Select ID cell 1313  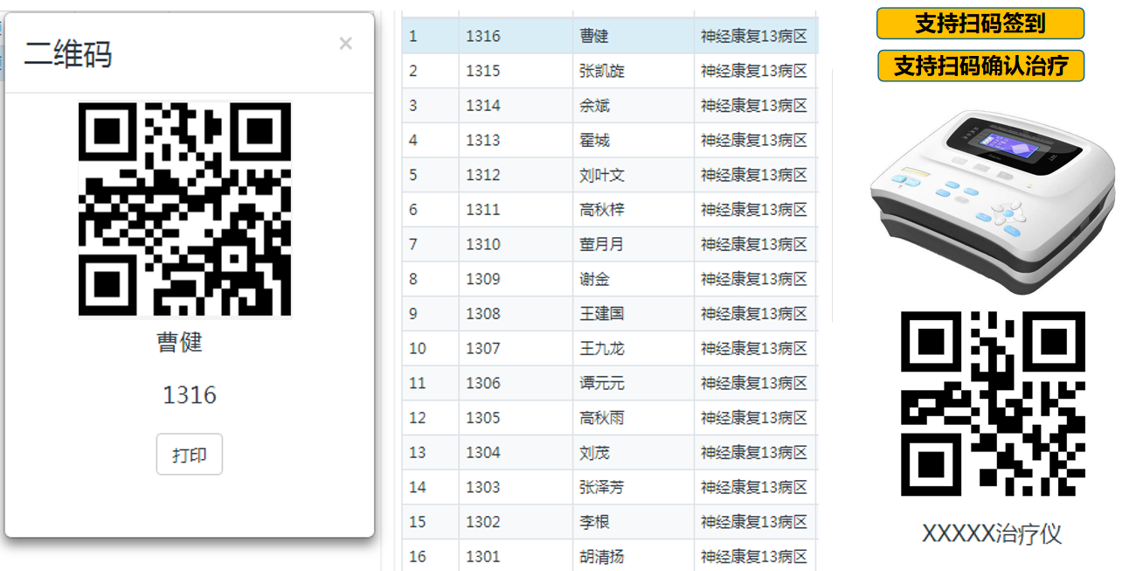tap(483, 140)
